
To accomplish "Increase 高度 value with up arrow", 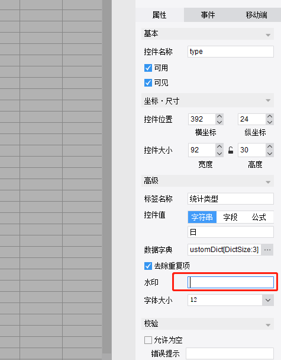I will (270, 146).
